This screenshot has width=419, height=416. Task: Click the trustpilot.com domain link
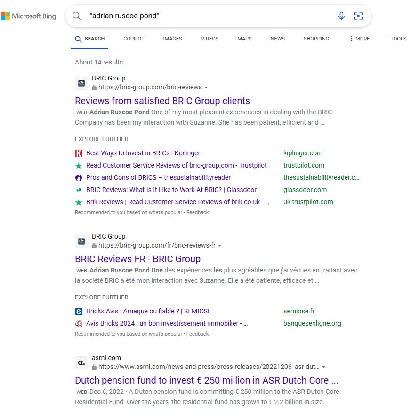[304, 165]
